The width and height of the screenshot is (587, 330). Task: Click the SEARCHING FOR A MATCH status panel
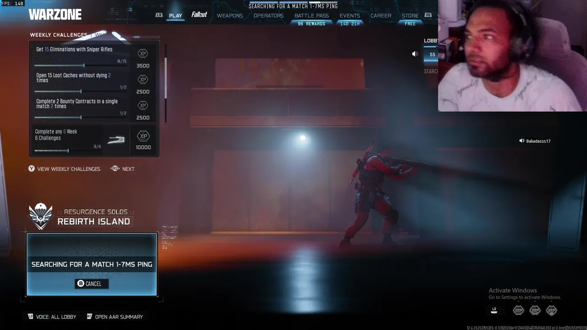tap(92, 264)
